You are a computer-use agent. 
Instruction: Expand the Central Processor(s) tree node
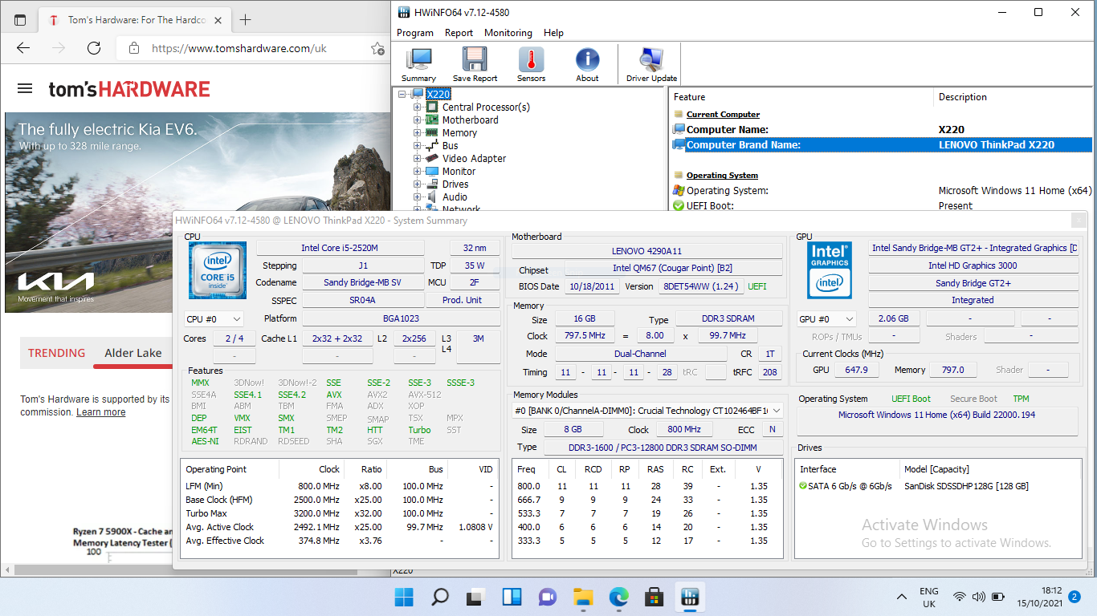(x=417, y=107)
